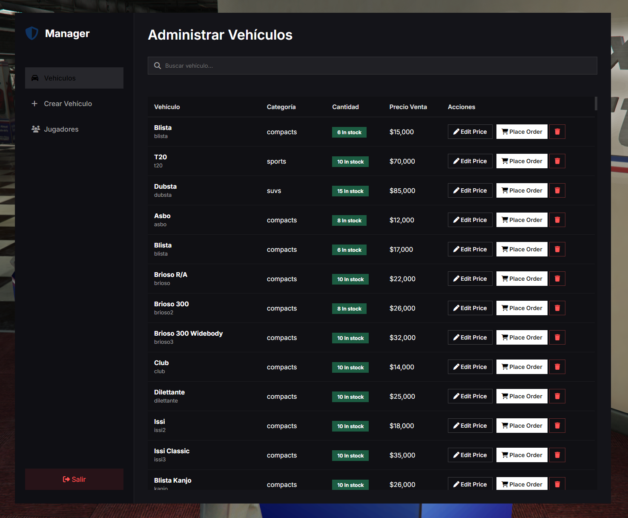Click the 15 In stock badge

(350, 191)
